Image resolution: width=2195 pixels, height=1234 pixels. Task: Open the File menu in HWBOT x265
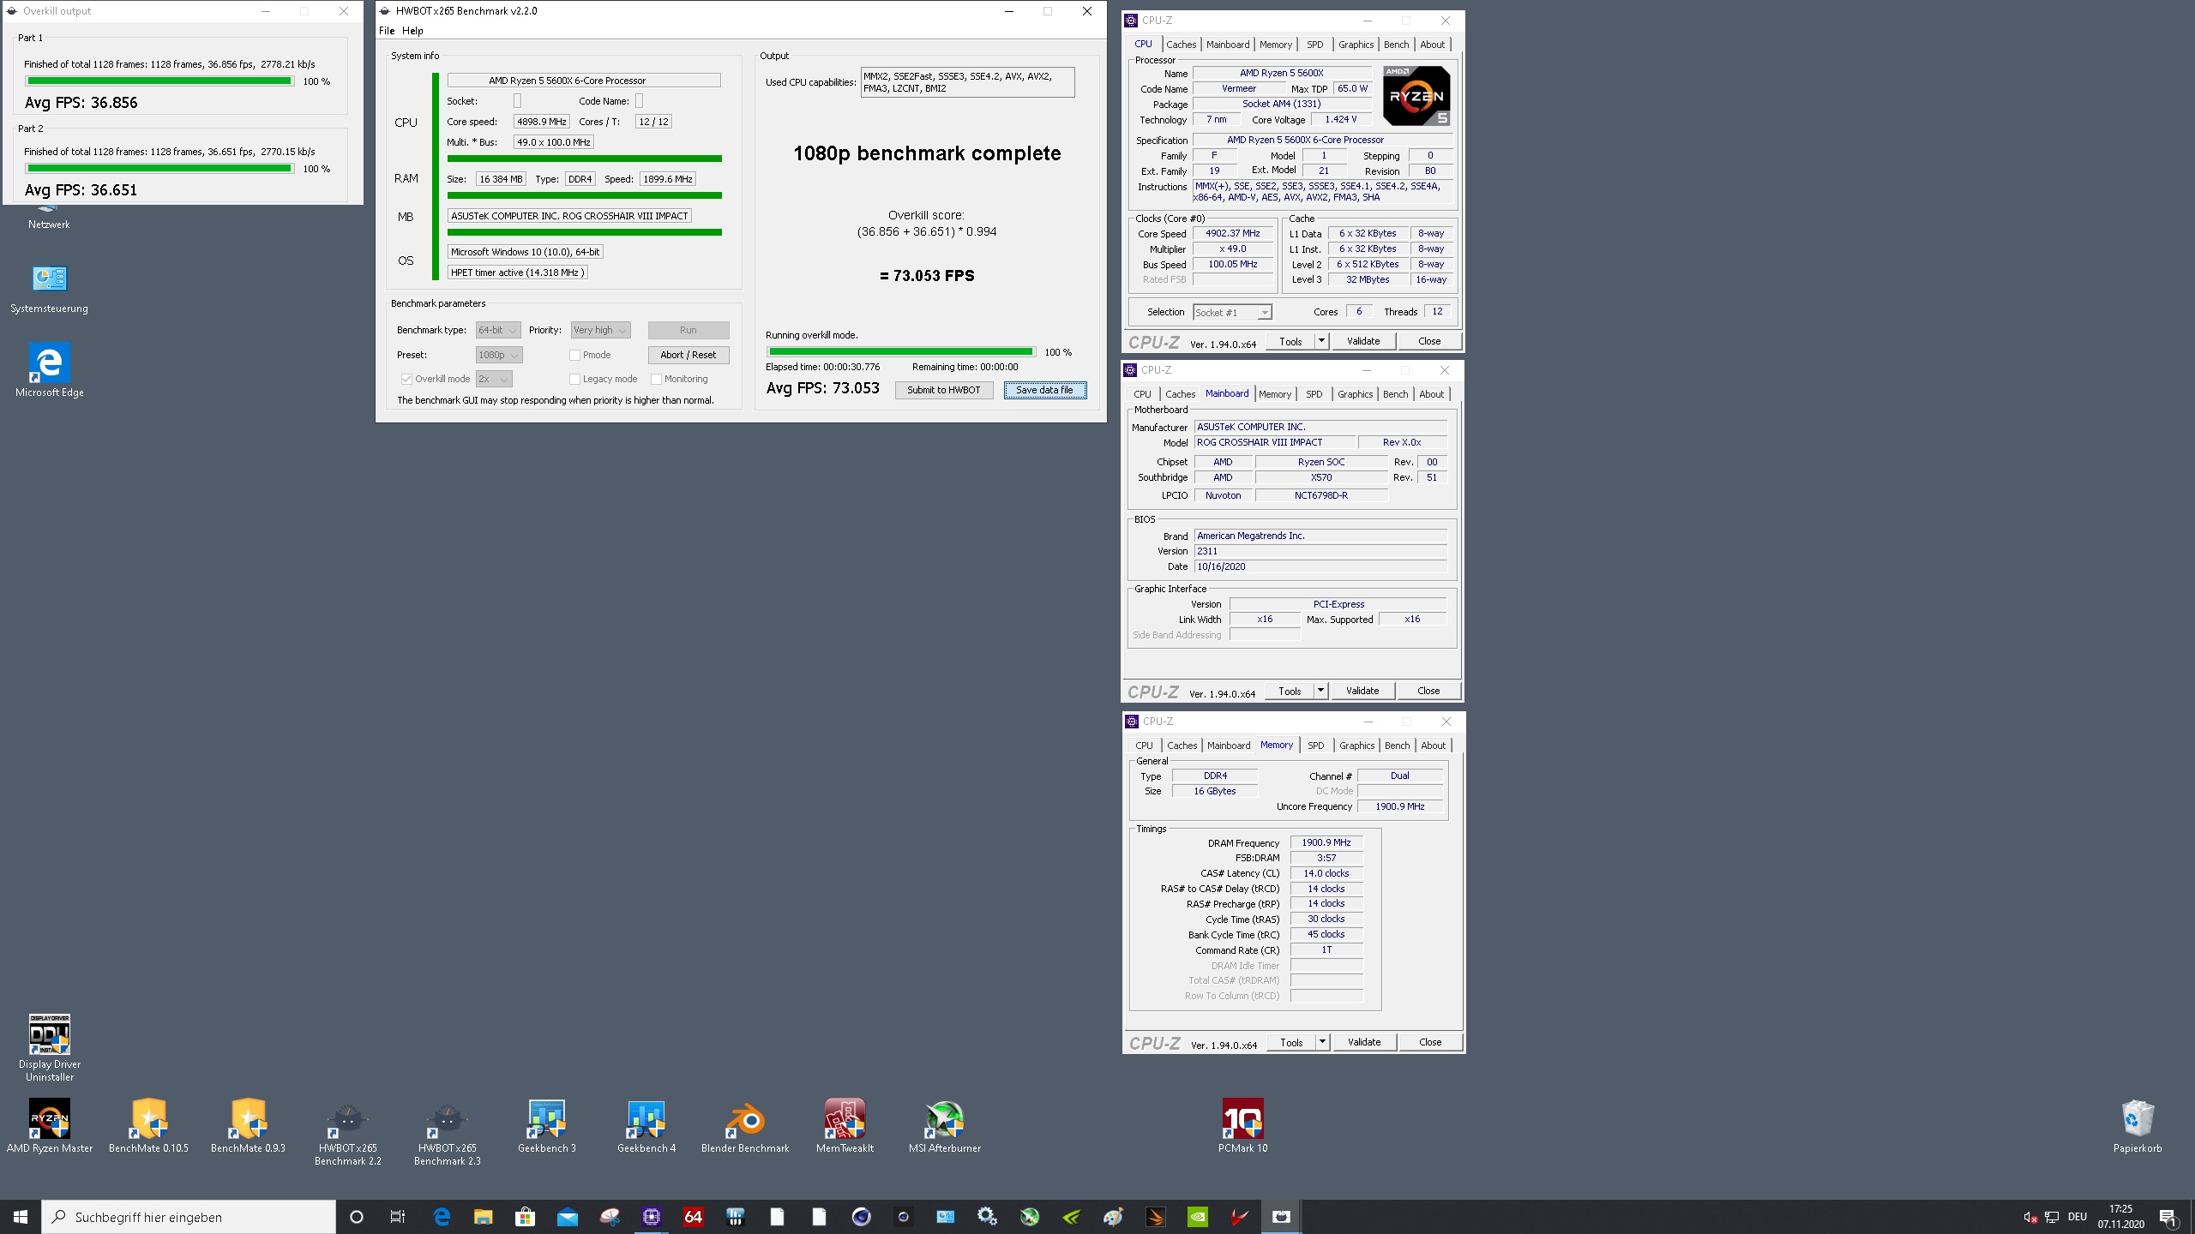click(387, 31)
